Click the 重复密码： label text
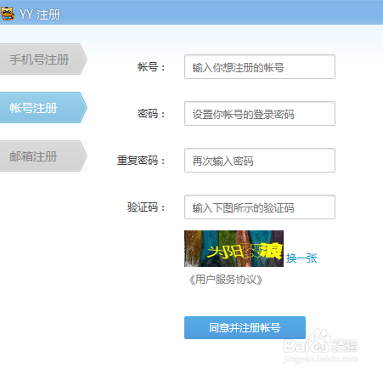Screen dimensions: 383x374 pyautogui.click(x=141, y=161)
